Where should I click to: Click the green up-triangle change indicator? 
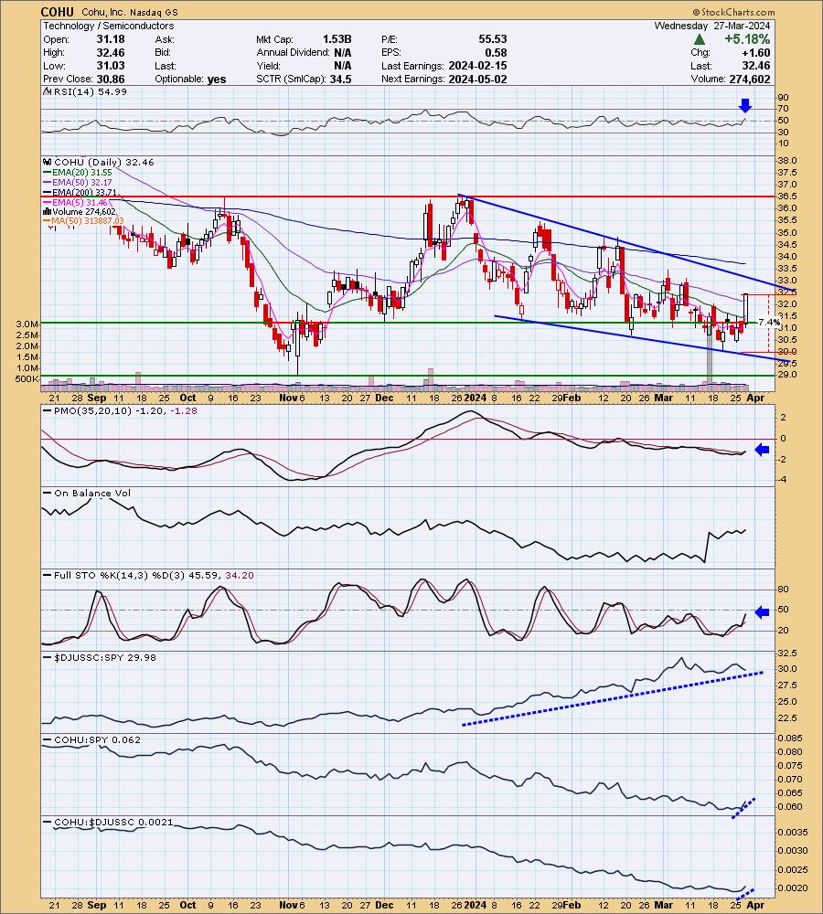(700, 39)
